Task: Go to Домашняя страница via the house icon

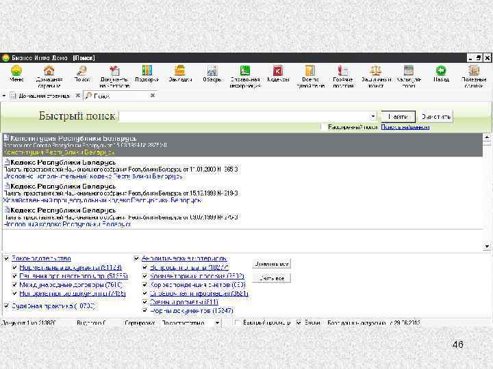Action: click(x=49, y=70)
